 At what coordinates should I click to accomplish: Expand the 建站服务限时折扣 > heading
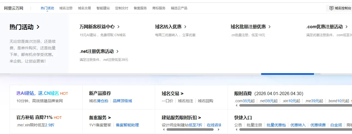click(x=181, y=117)
